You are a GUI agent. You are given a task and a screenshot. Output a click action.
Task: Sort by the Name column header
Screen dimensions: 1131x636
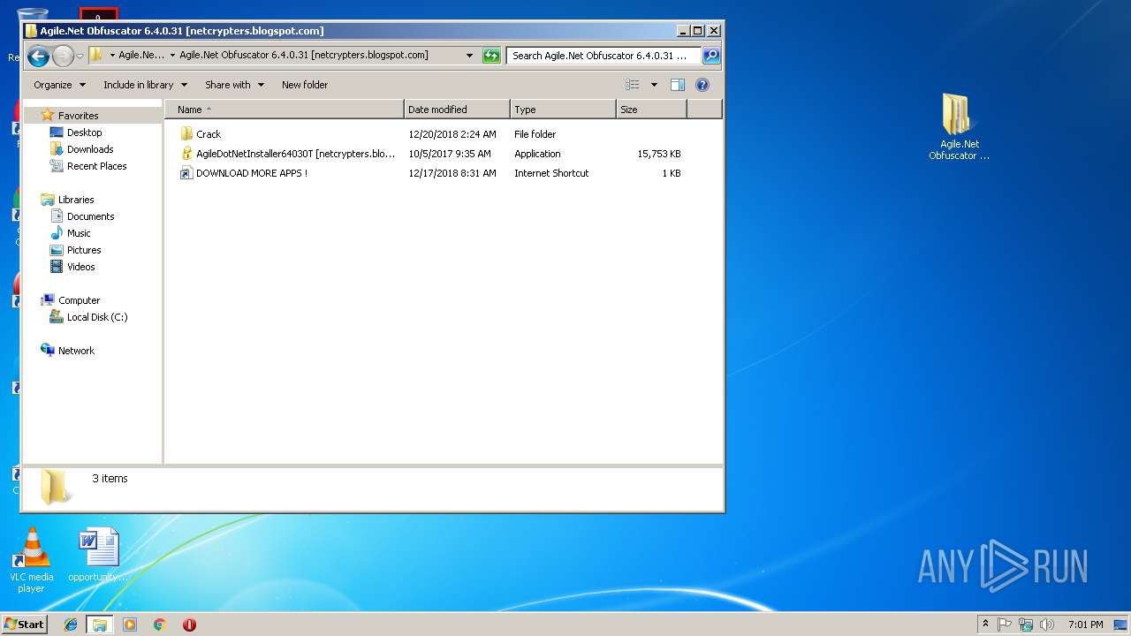(x=285, y=110)
